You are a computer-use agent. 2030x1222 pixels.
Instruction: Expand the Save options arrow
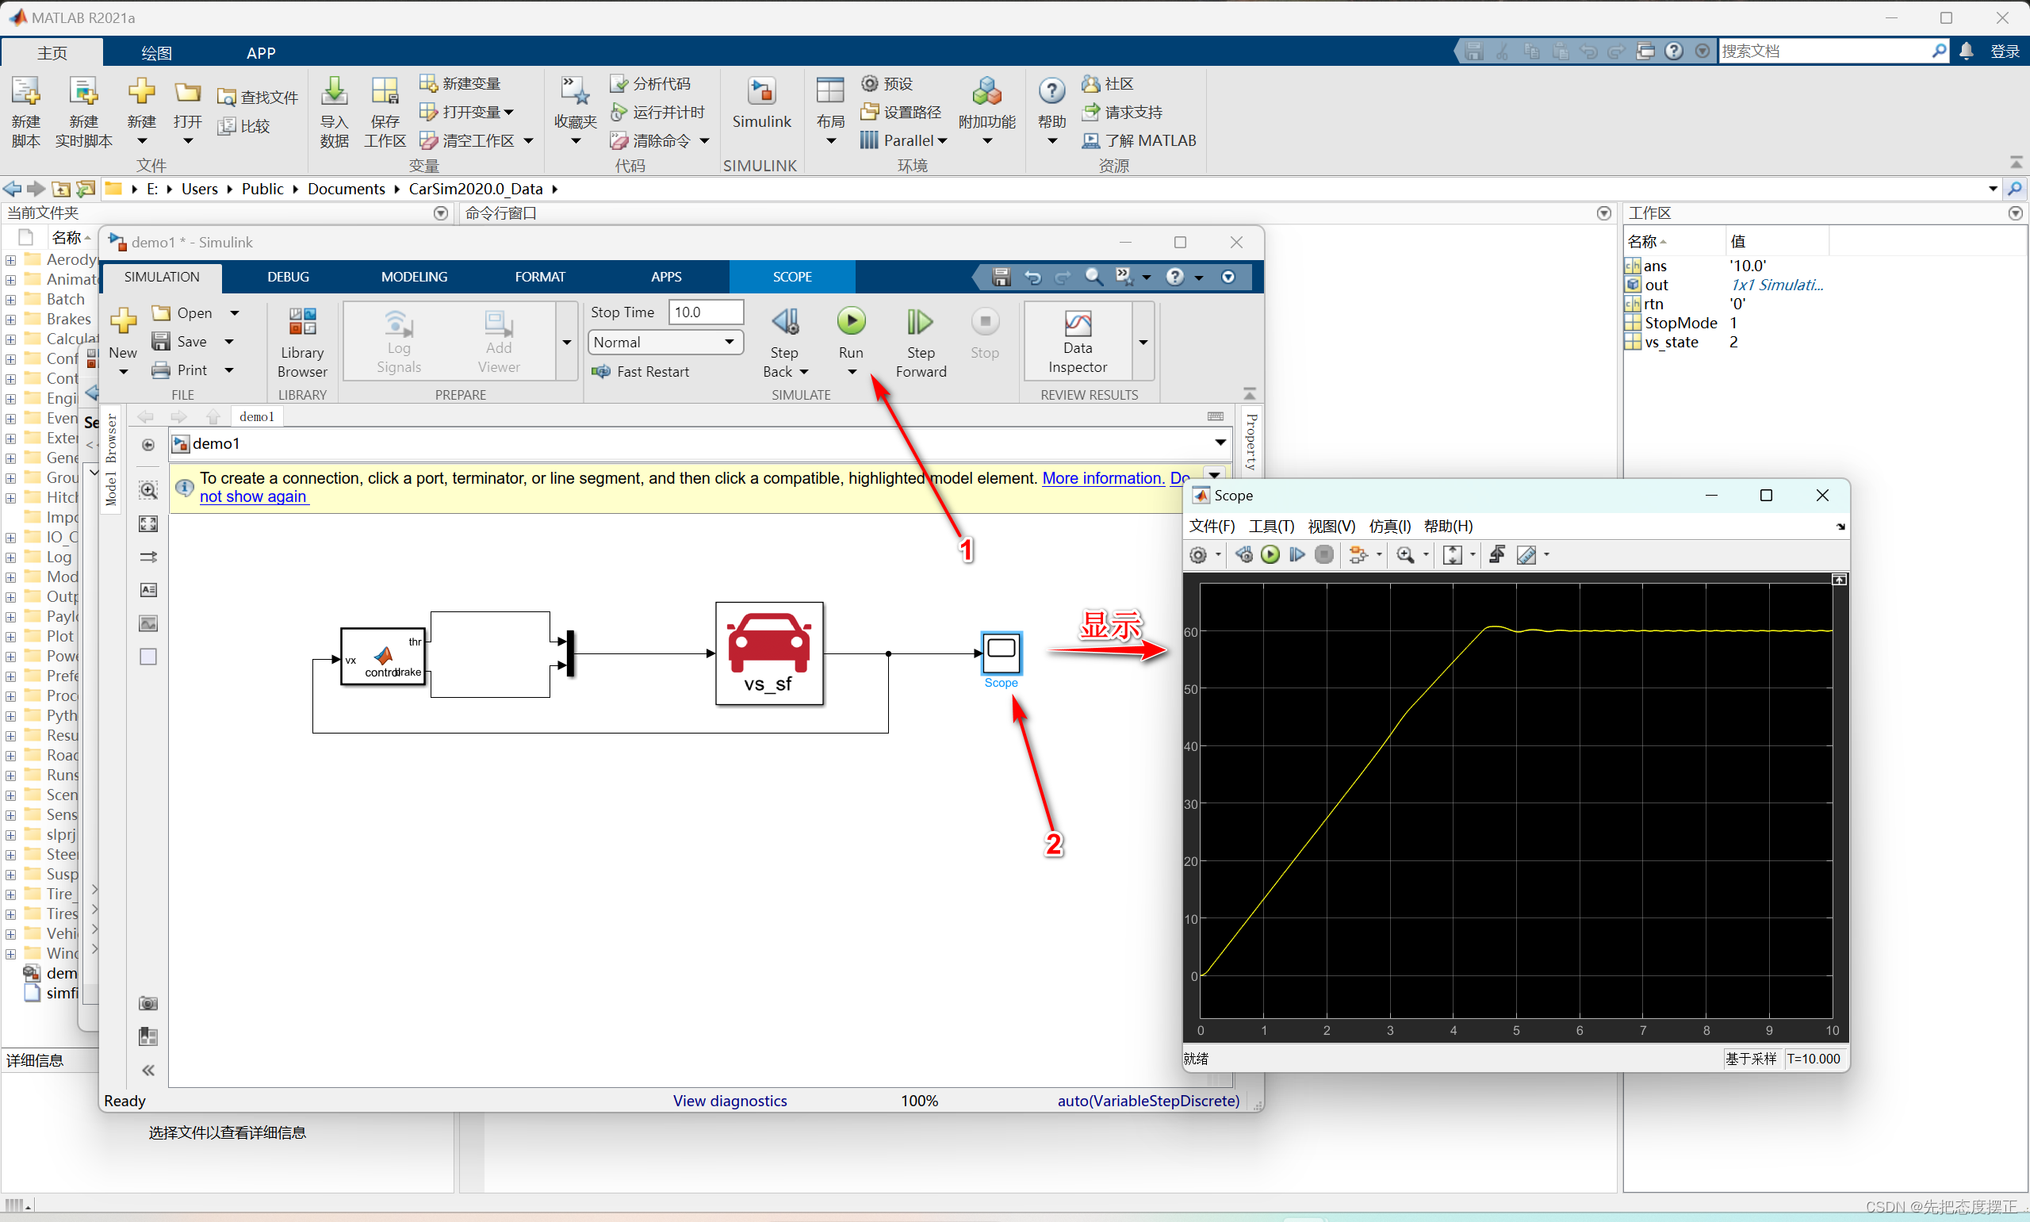pos(230,342)
